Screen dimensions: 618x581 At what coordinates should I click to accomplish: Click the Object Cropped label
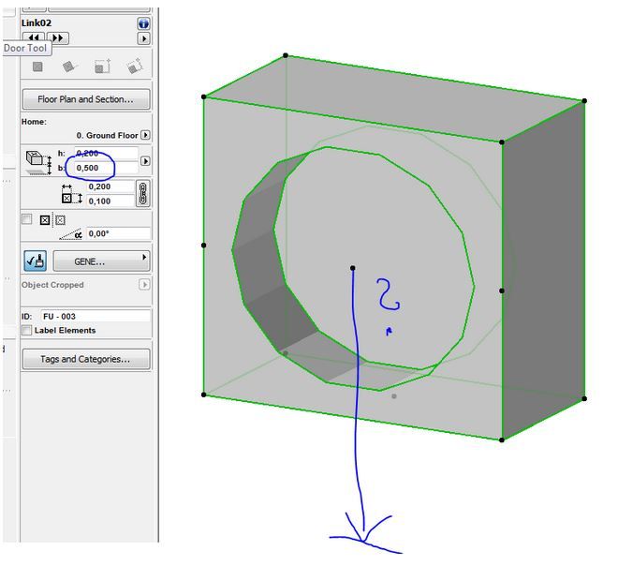(52, 285)
